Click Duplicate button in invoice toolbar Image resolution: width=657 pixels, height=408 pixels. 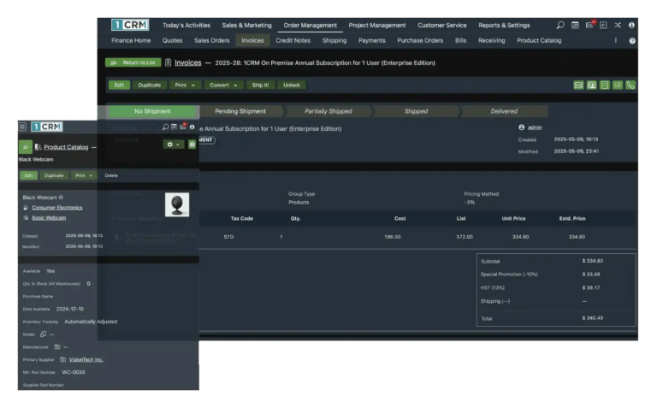click(150, 85)
